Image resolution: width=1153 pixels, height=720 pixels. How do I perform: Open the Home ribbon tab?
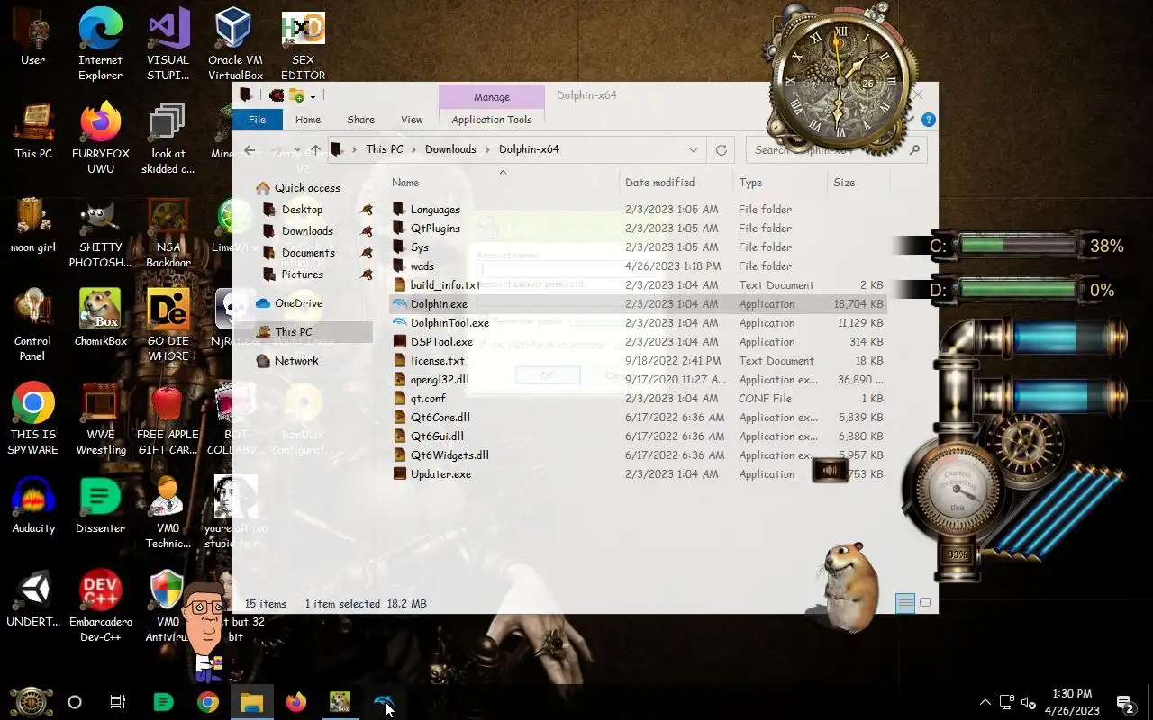click(x=307, y=120)
